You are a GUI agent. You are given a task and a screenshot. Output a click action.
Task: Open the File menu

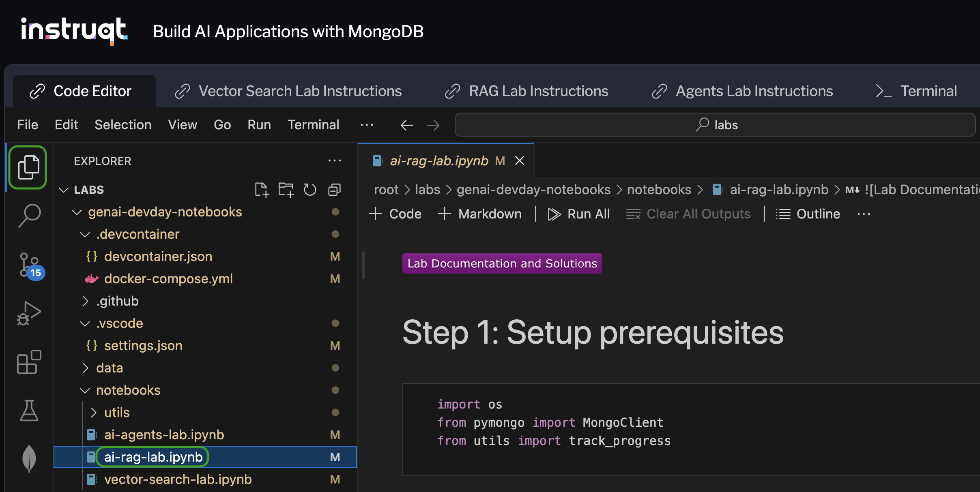point(28,125)
